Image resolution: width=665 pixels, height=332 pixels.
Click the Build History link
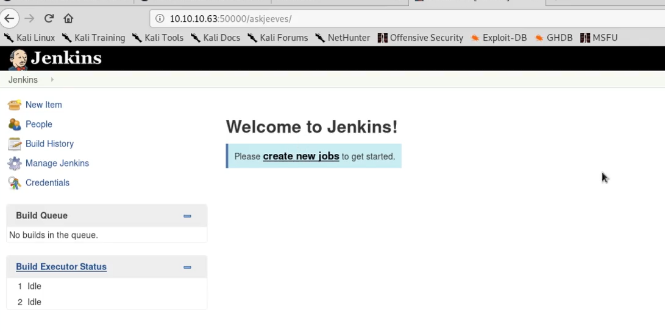(49, 144)
